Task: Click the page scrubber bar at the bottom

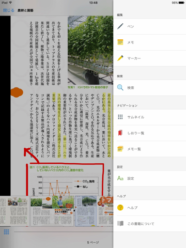Action: point(64,232)
